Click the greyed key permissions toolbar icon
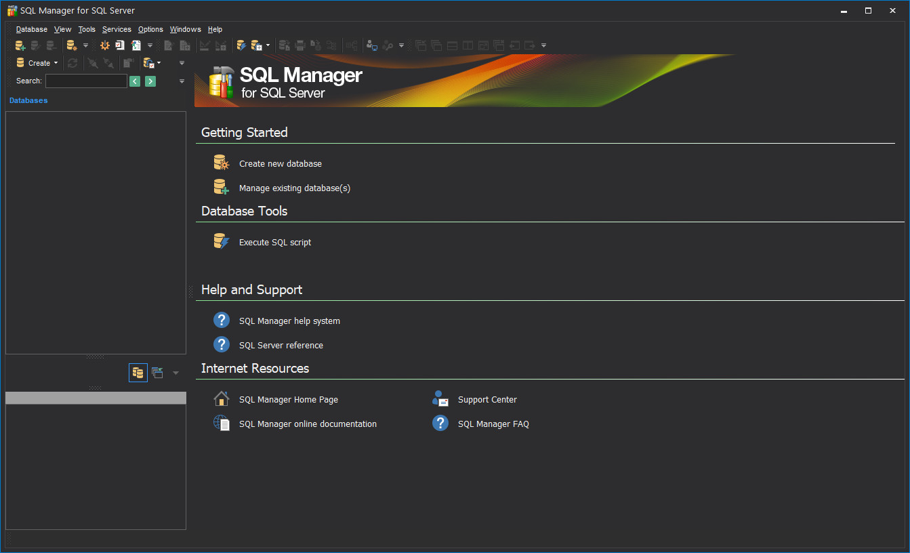910x553 pixels. pos(388,45)
